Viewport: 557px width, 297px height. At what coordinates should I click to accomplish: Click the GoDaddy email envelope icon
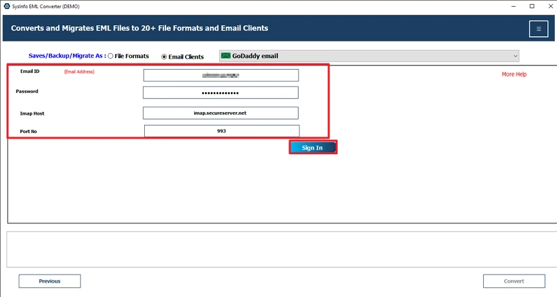click(x=226, y=56)
